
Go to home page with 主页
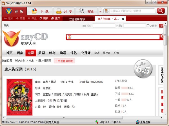click(x=55, y=18)
